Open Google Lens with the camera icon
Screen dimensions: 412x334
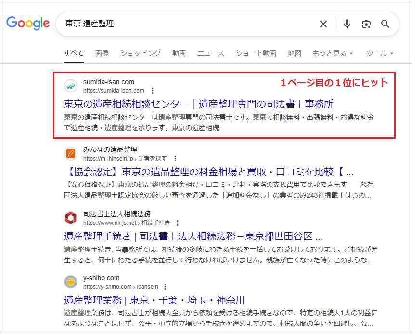(x=367, y=24)
